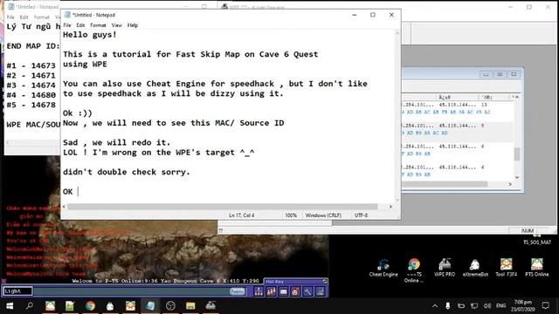559x314 pixels.
Task: Open Google Chrome from the taskbar
Action: tap(90, 306)
